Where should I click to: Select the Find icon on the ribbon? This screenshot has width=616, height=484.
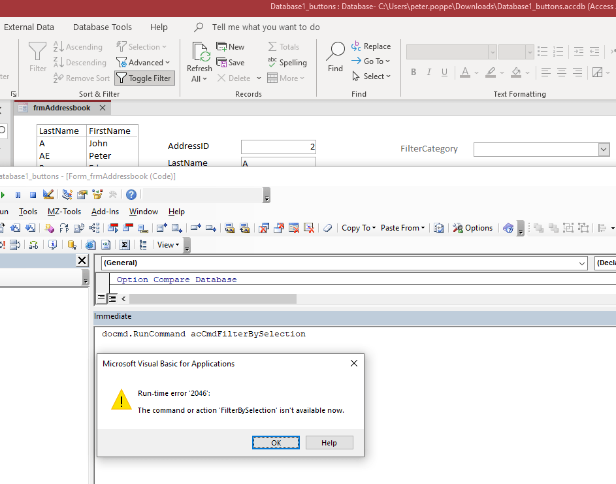click(x=335, y=57)
